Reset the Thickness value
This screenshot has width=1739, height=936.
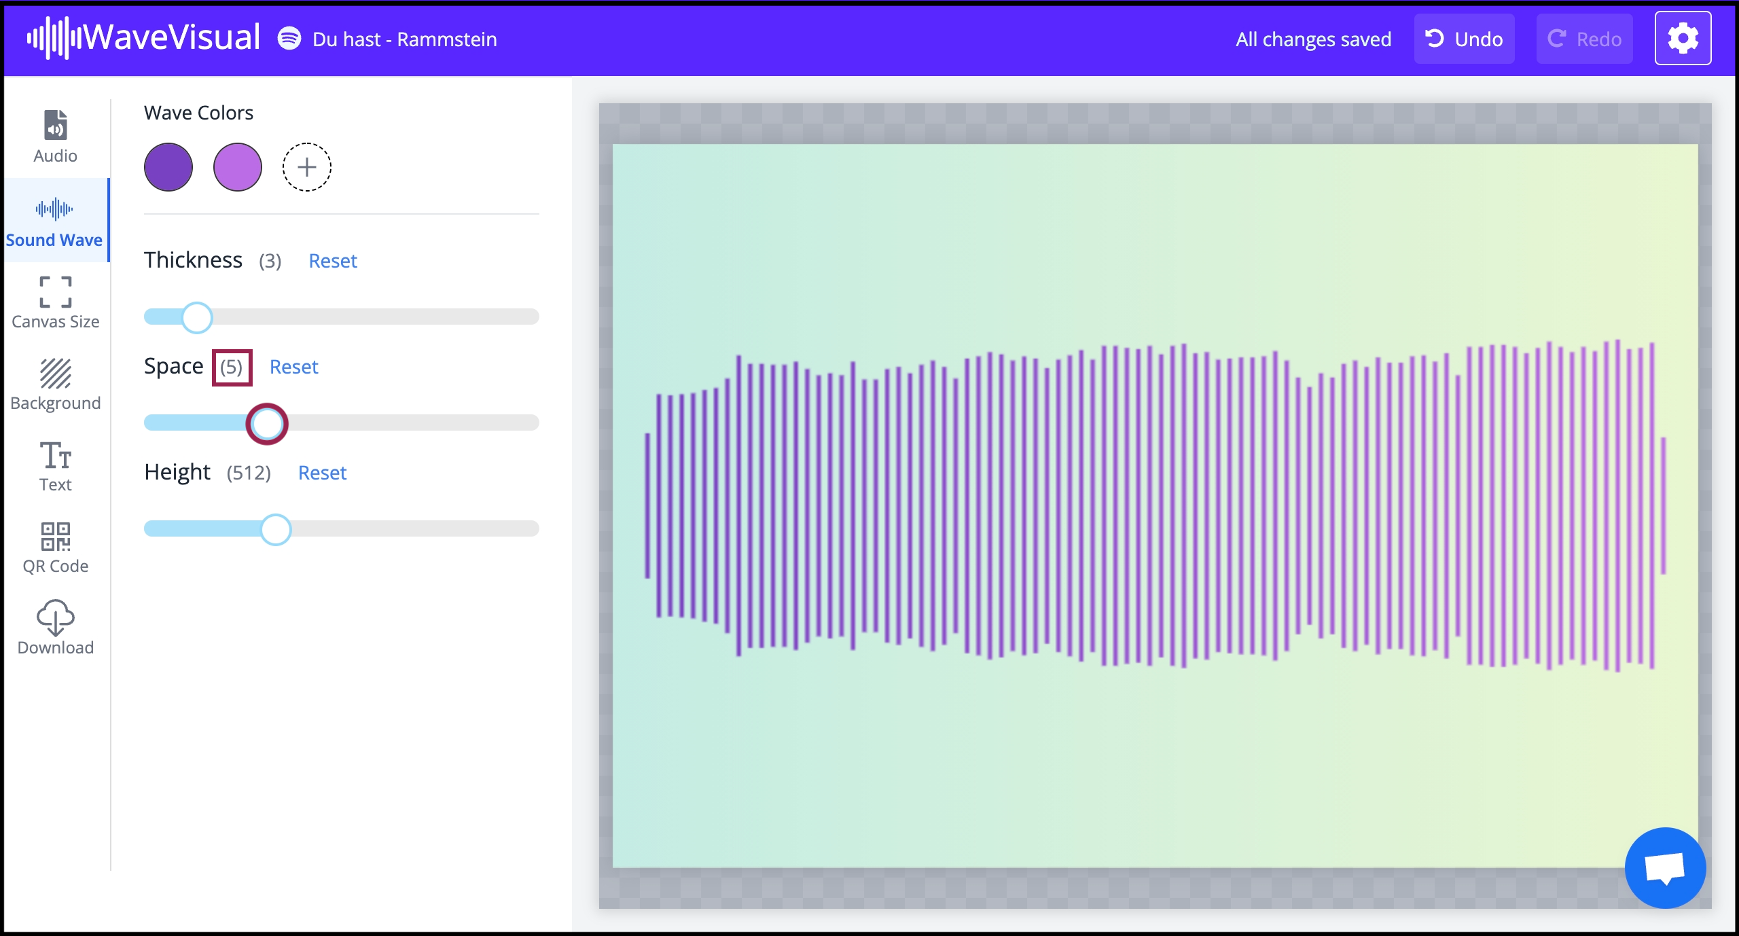pos(333,261)
